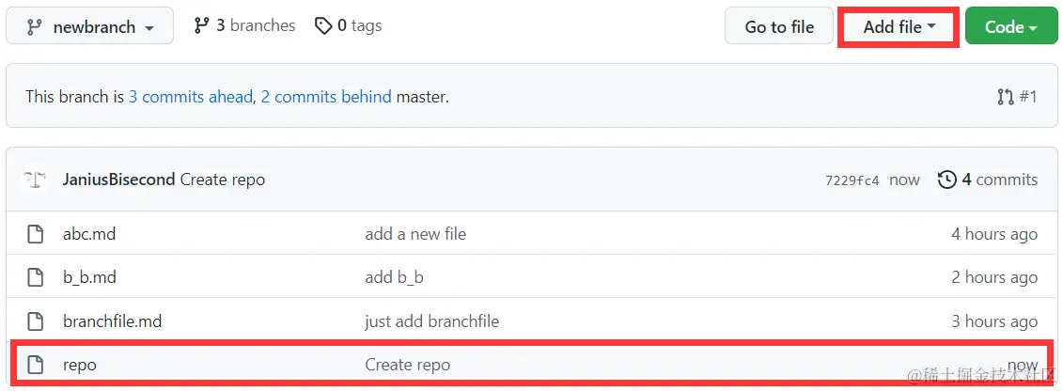Viewport: 1063px width, 391px height.
Task: Open the pull request #1 icon
Action: coord(1006,97)
